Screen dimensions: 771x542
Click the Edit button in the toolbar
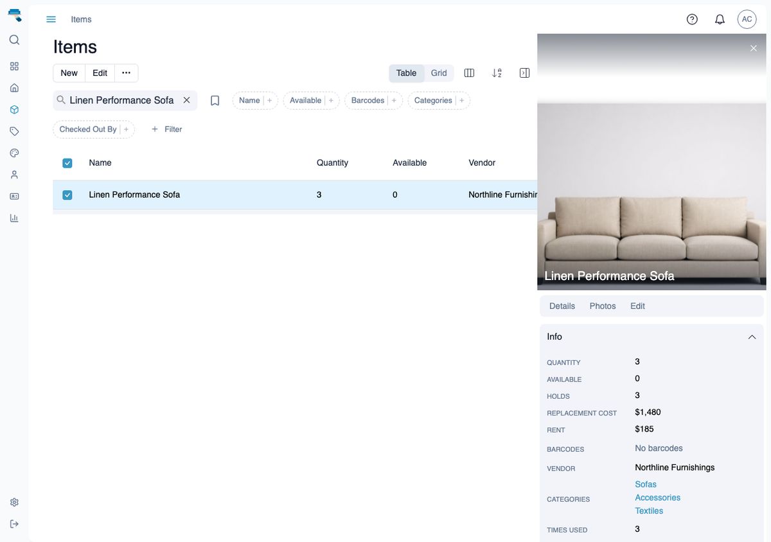coord(100,73)
